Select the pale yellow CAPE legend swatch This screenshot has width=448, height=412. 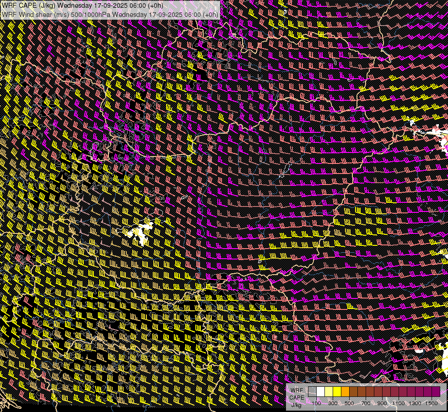click(329, 392)
